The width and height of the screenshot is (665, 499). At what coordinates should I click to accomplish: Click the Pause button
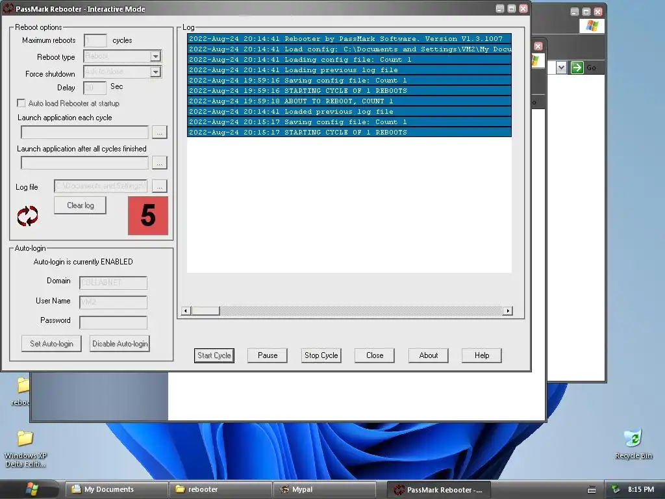268,355
